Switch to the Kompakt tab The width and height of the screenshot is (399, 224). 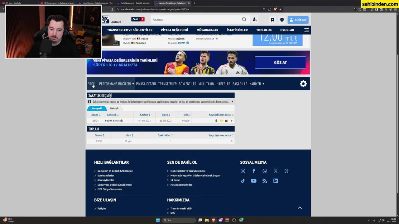[x=97, y=108]
